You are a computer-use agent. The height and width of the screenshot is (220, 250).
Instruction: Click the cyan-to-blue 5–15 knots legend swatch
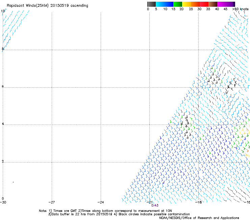165,4
